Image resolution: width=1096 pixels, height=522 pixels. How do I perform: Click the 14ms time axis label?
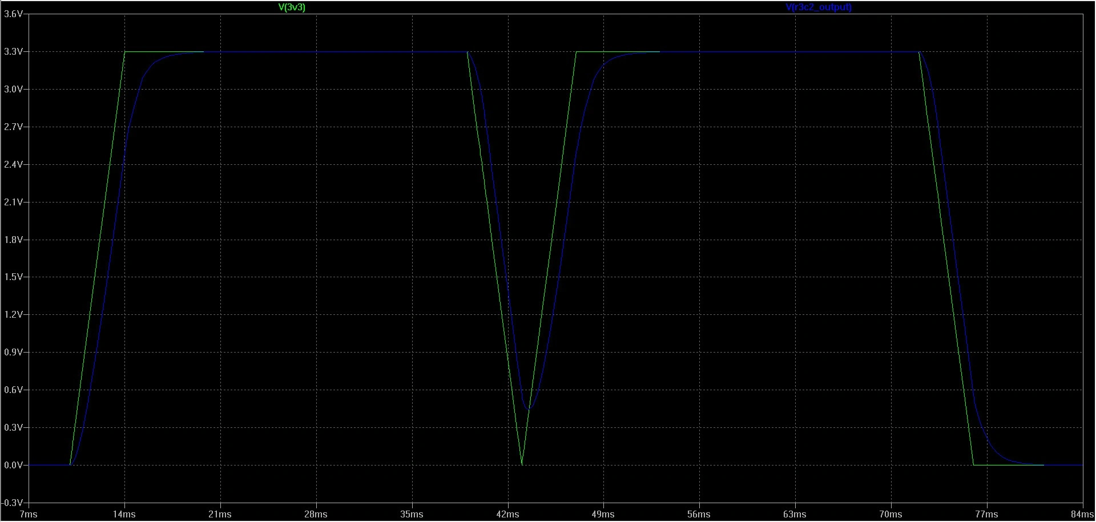click(124, 514)
